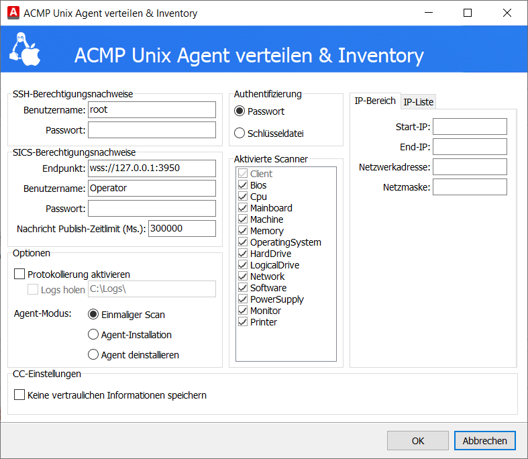The image size is (528, 459).
Task: Click the Endpunkt field with wss address
Action: click(152, 168)
